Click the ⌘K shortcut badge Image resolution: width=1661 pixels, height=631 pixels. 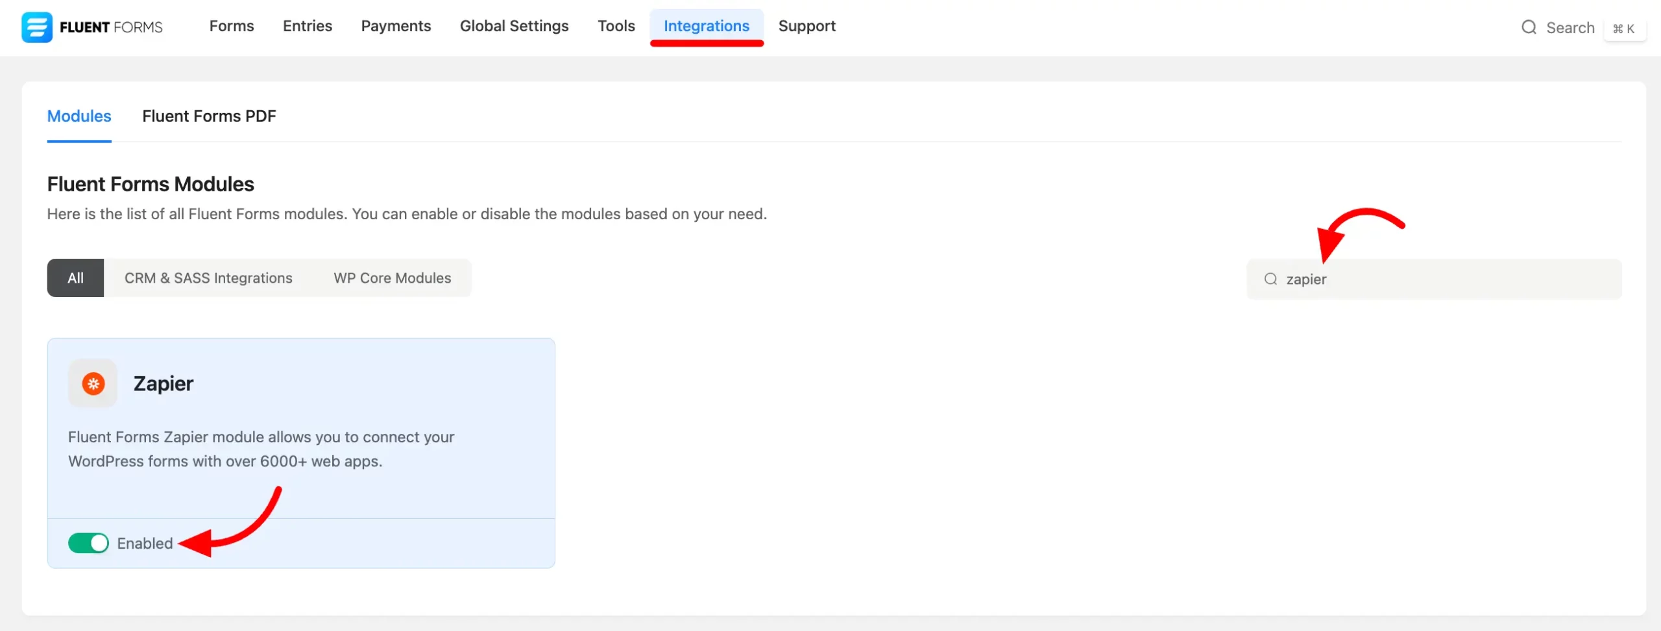coord(1623,29)
